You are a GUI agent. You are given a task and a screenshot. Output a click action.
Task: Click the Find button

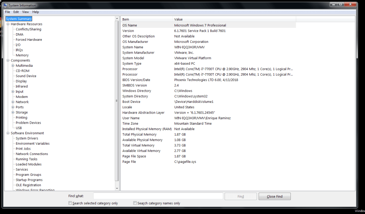click(x=241, y=196)
